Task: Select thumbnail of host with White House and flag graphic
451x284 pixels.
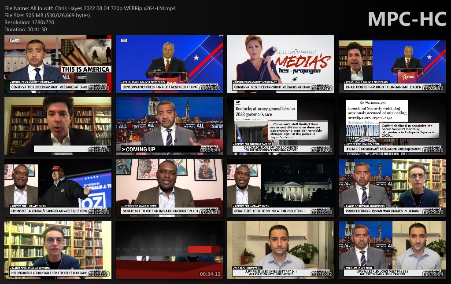Action: [58, 64]
